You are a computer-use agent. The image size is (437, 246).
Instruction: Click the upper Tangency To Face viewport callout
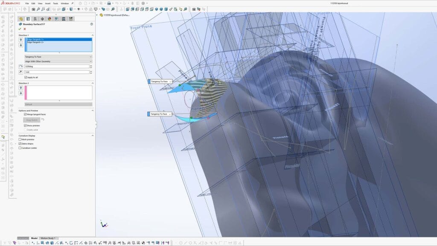click(160, 81)
